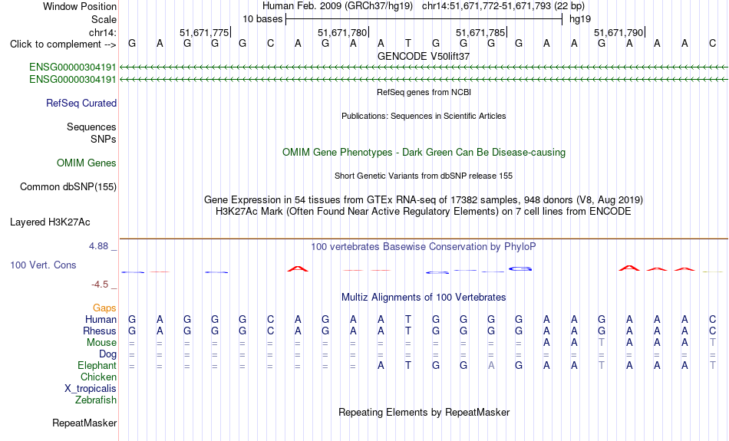Select the Elephant species label
This screenshot has width=729, height=441.
tap(97, 366)
